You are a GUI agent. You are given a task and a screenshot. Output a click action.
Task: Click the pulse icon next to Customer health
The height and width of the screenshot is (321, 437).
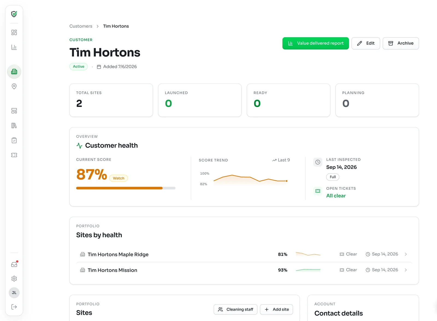click(79, 146)
